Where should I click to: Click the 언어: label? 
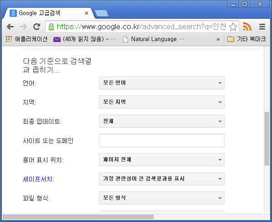pyautogui.click(x=30, y=83)
